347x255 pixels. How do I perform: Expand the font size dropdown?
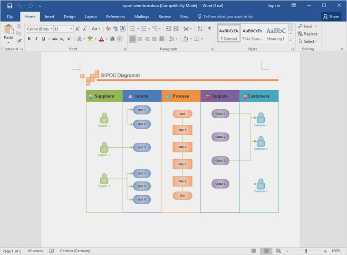pyautogui.click(x=71, y=29)
